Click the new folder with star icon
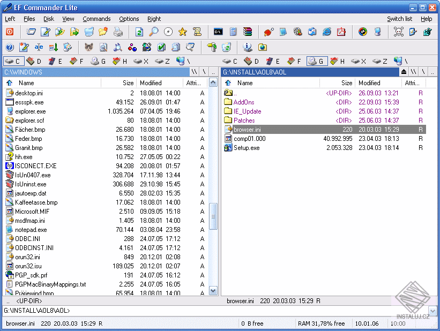440x331 pixels. 103,32
